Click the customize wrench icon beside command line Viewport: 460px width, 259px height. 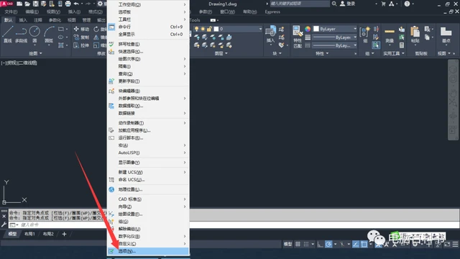(4, 224)
